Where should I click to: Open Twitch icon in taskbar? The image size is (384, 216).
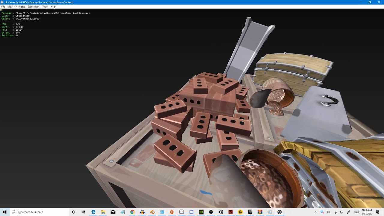[x=181, y=212]
